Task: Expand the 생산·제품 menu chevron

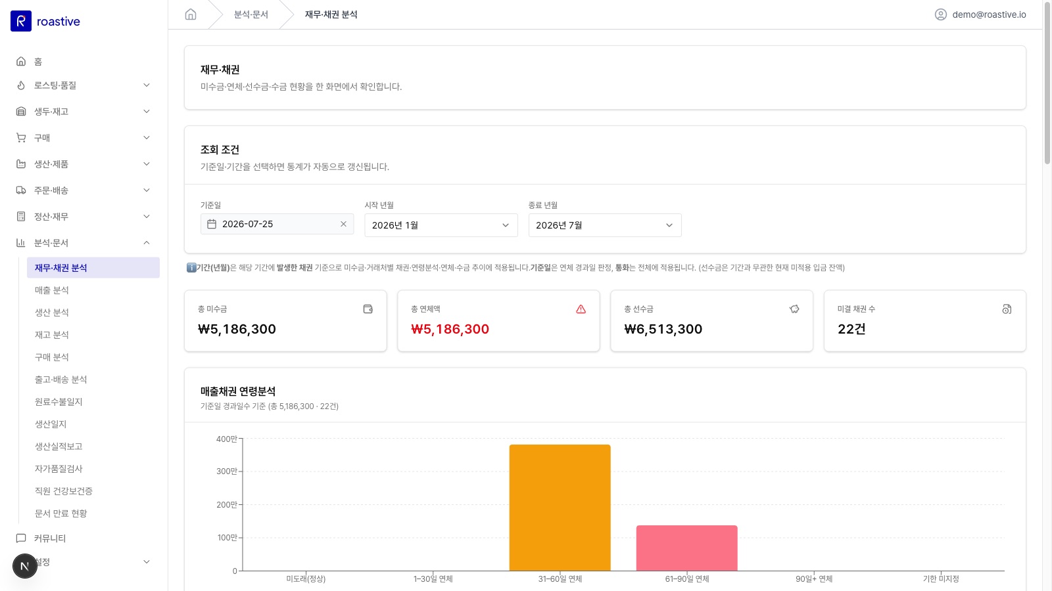Action: click(147, 164)
